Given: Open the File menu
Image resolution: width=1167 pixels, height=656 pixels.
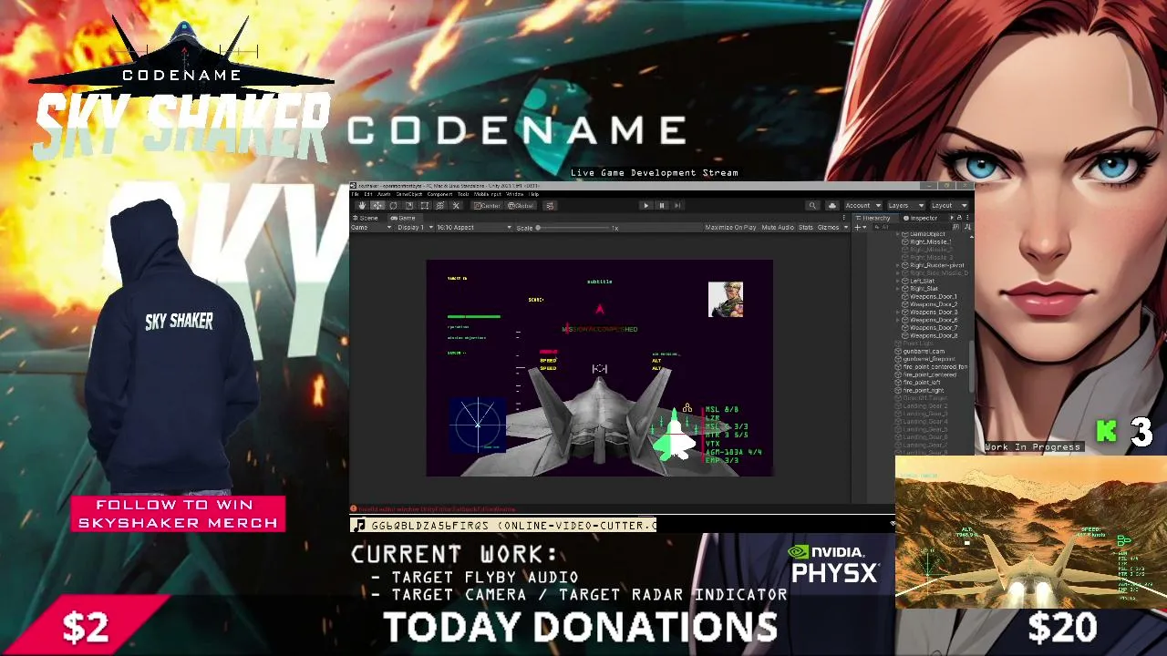Looking at the screenshot, I should tap(356, 194).
